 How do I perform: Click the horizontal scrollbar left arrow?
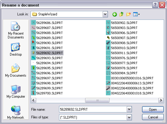click(x=34, y=100)
